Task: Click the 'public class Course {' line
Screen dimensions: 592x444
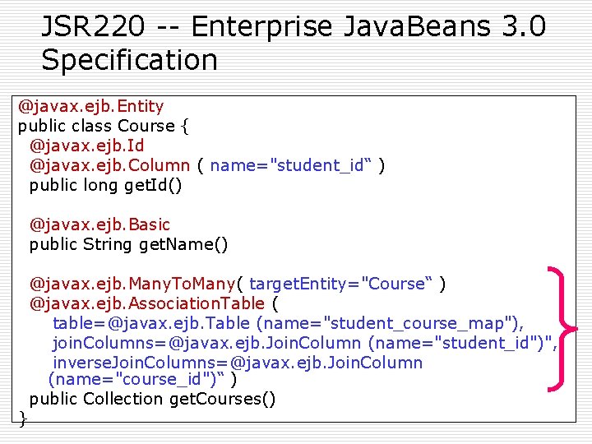Action: (103, 126)
